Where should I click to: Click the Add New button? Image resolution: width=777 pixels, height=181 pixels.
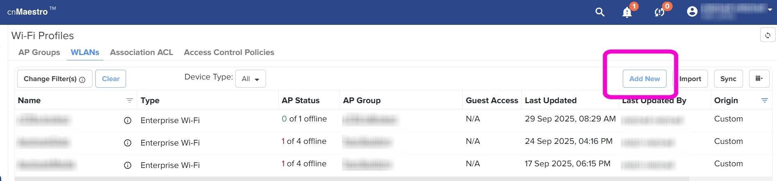tap(644, 79)
